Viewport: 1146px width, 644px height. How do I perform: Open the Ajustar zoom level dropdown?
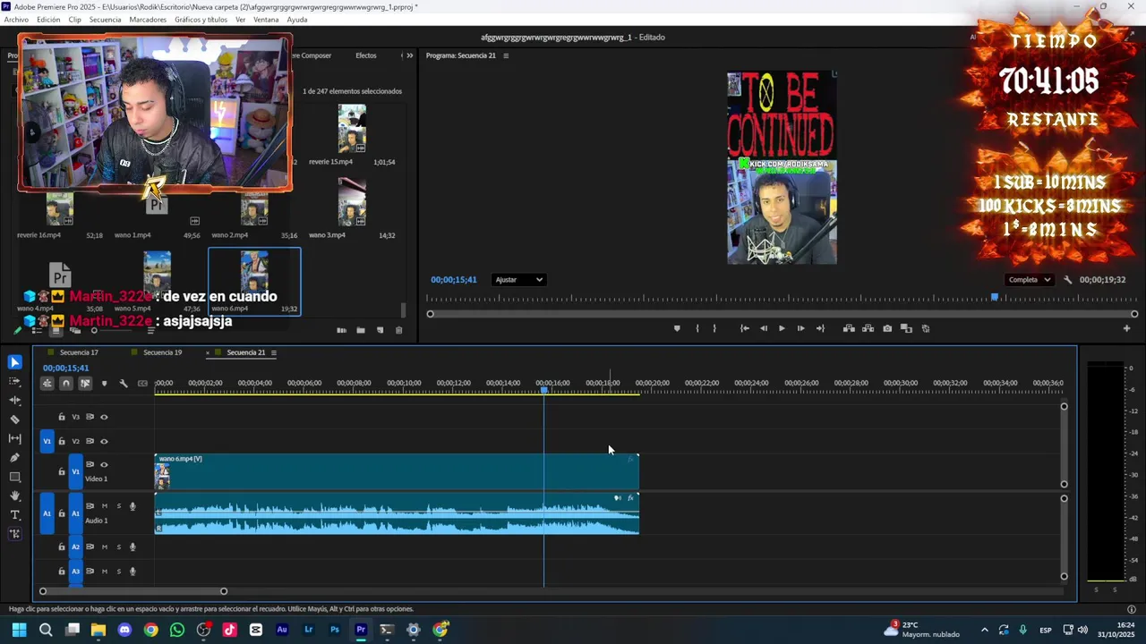click(x=518, y=280)
